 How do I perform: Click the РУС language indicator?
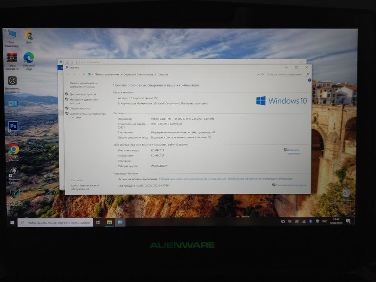[x=324, y=221]
